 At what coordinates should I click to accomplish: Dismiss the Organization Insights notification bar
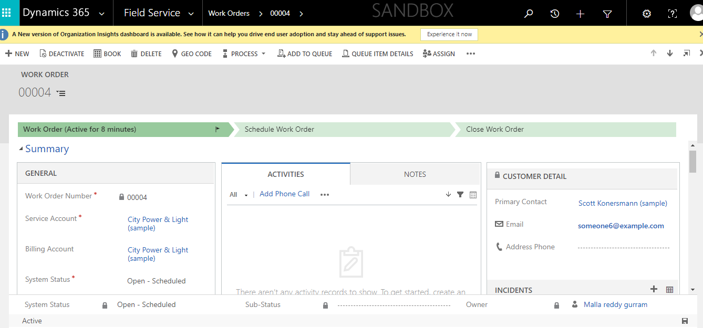(x=700, y=34)
